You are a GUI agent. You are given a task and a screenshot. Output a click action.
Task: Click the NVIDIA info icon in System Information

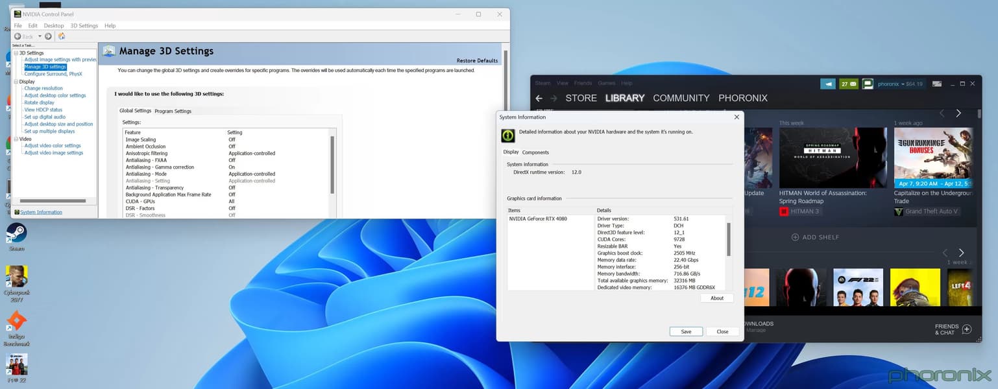[508, 136]
